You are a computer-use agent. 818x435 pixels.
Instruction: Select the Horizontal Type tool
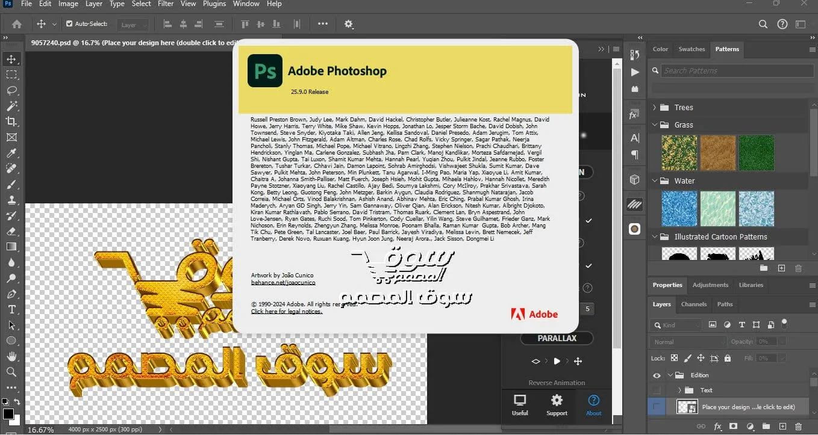[x=11, y=309]
